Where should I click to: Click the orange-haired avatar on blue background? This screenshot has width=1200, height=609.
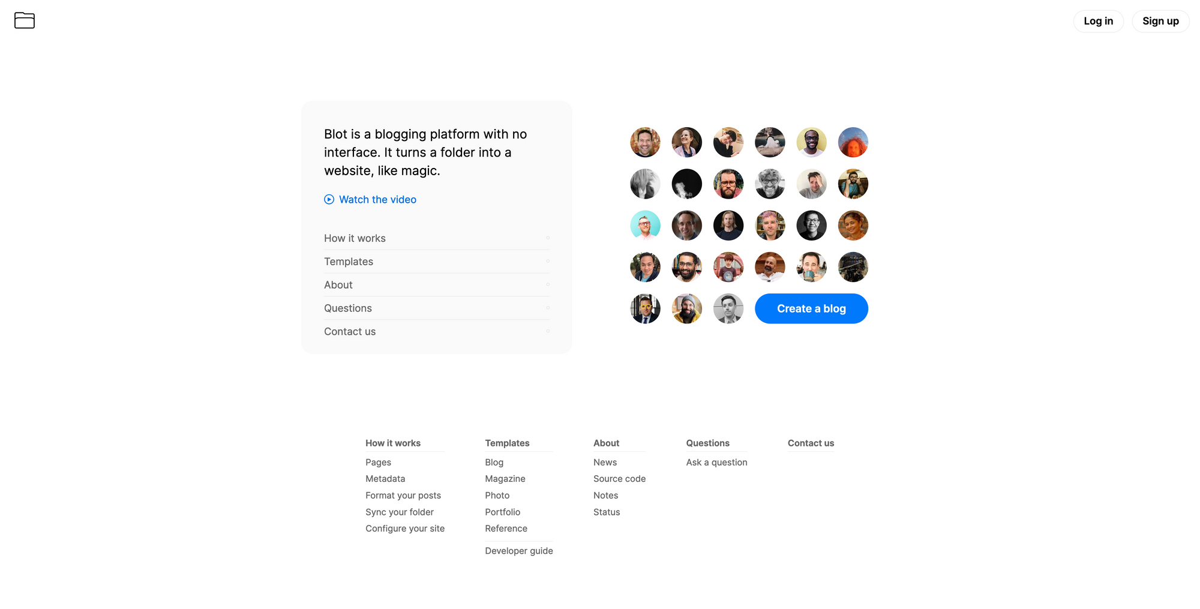(x=853, y=142)
